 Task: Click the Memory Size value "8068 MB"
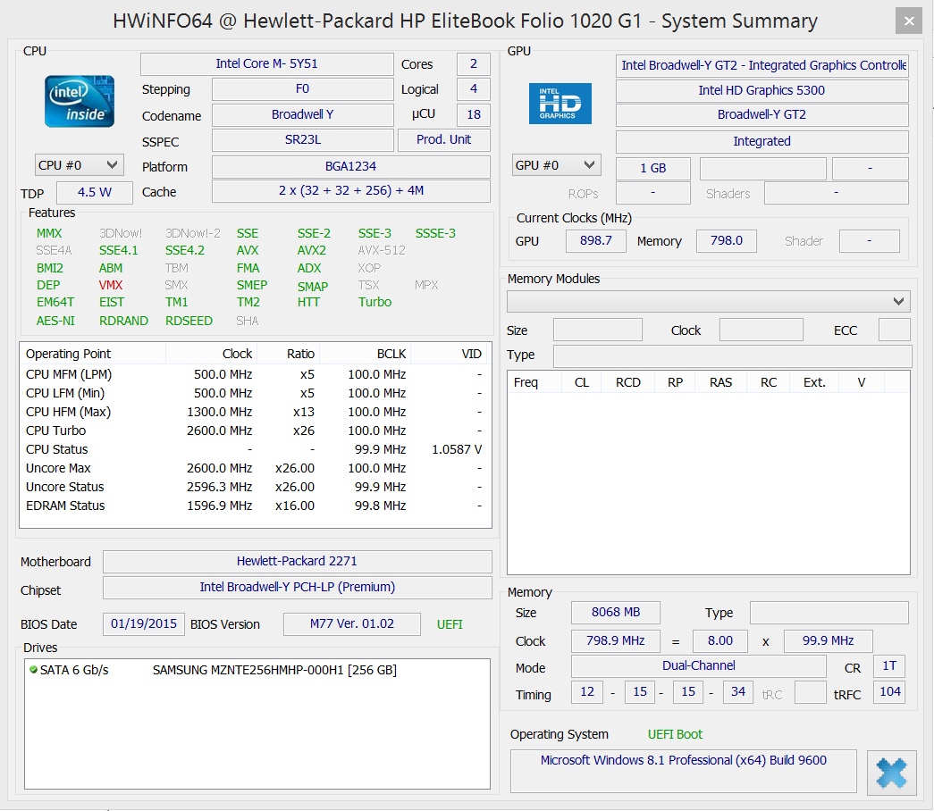pos(615,612)
